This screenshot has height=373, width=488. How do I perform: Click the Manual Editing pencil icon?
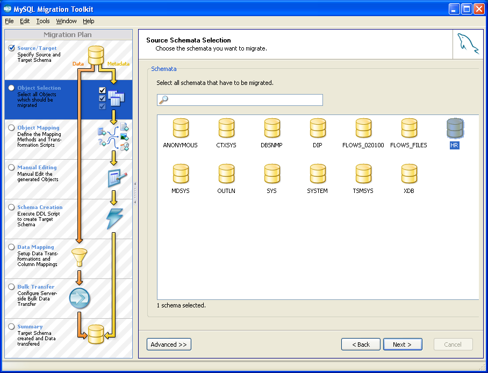tap(117, 178)
